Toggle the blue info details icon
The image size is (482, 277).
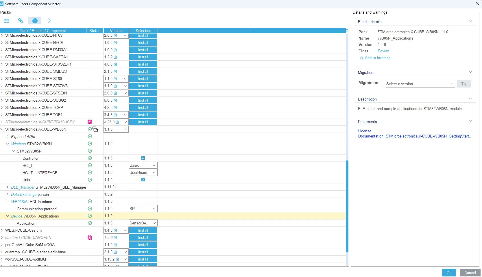35,21
